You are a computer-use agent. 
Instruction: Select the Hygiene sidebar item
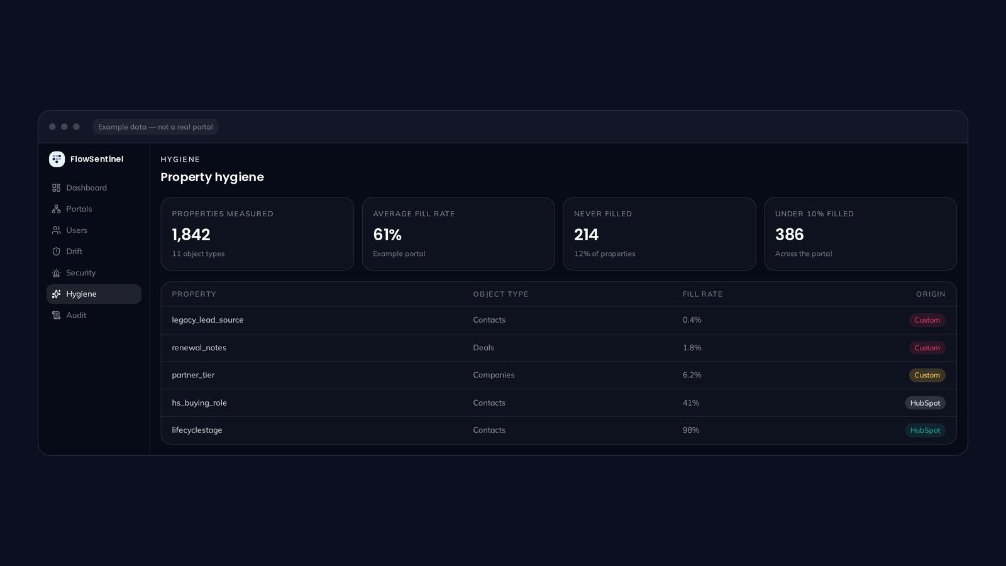[x=94, y=294]
